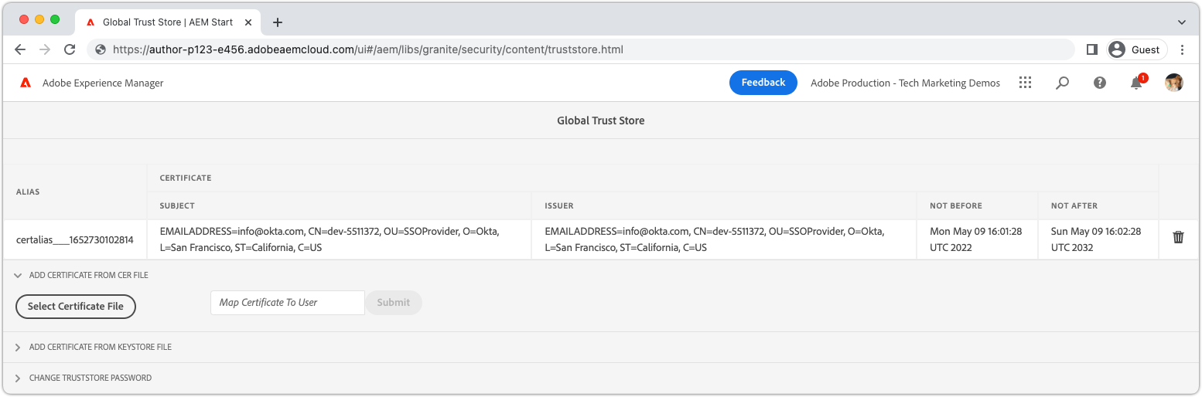Select alias certalias___1652730102814 cell

click(75, 239)
